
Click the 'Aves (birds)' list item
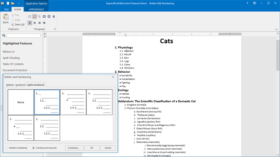143,139
